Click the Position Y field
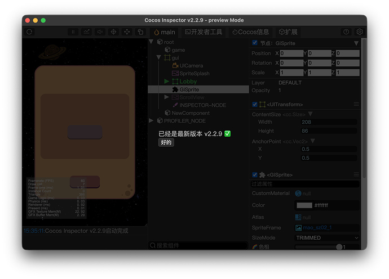The width and height of the screenshot is (389, 279). tap(320, 53)
